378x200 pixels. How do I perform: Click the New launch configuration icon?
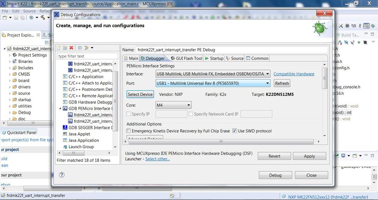pos(59,48)
